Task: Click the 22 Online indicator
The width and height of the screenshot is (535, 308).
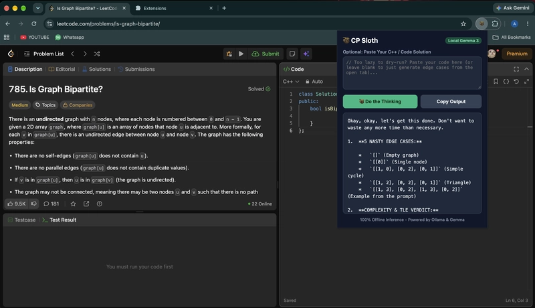Action: [x=260, y=204]
